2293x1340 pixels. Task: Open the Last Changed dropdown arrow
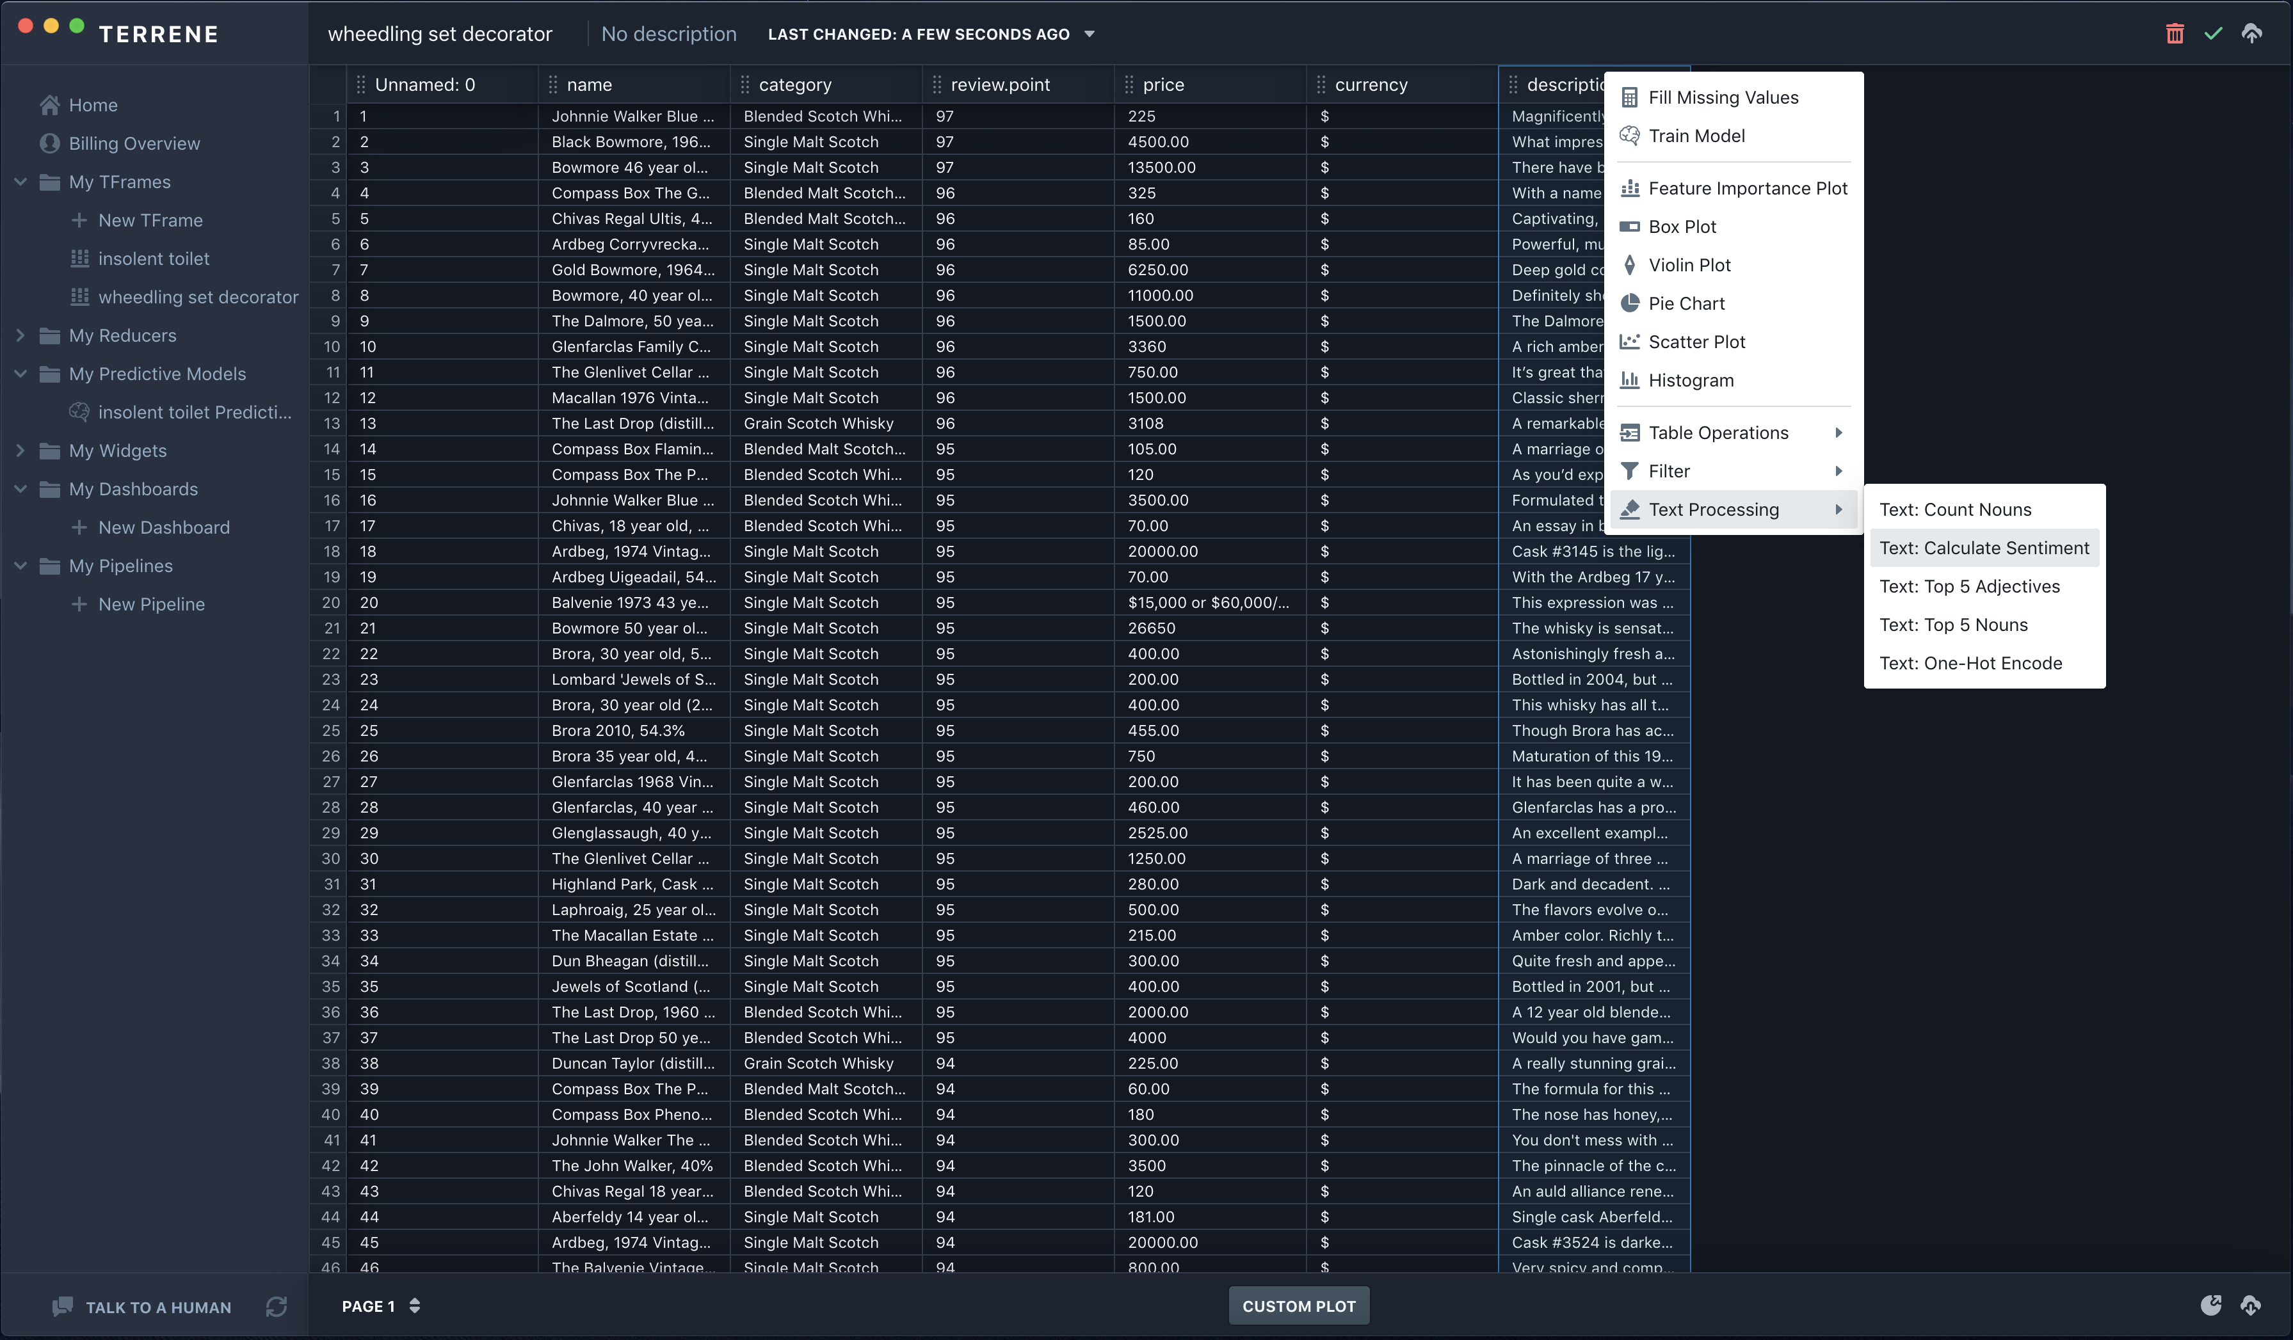(1089, 35)
